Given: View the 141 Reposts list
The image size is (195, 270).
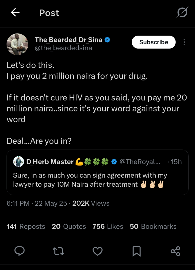Looking at the screenshot, I should point(26,226).
